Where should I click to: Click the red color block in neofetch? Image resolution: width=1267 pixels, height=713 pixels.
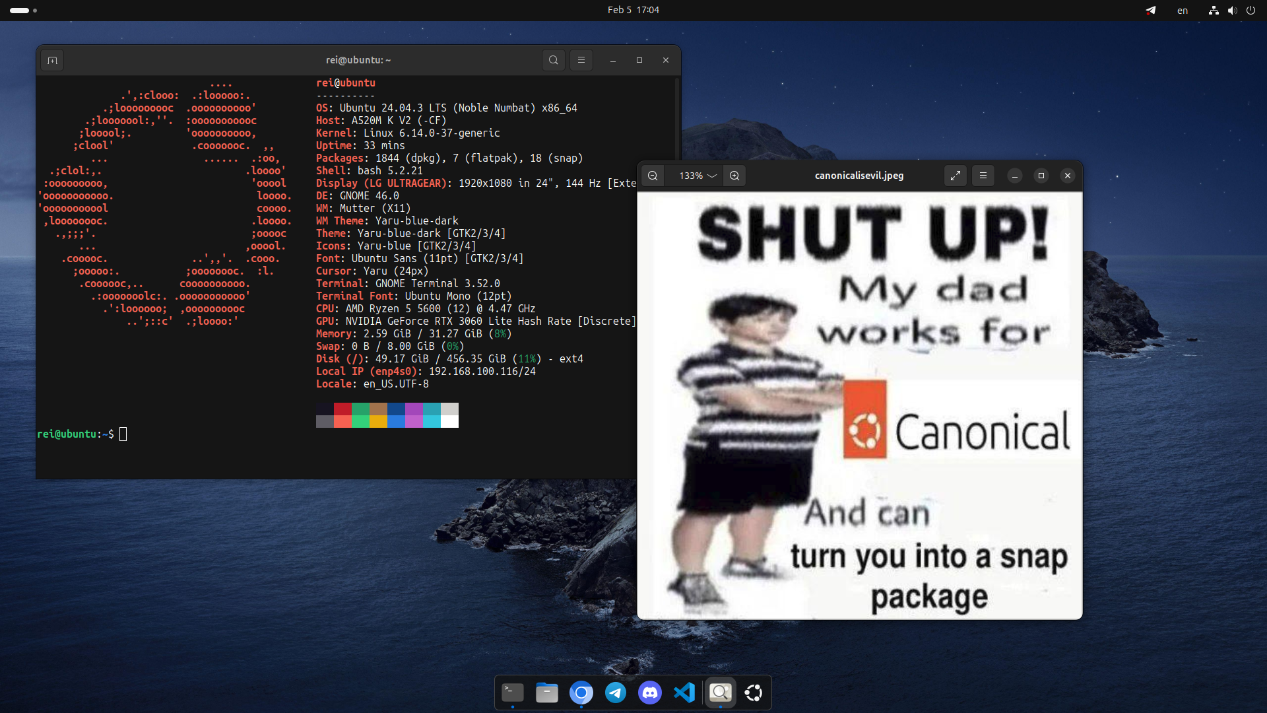[342, 409]
